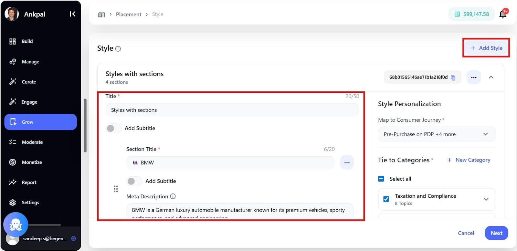Open the notifications bell
This screenshot has height=251, width=517.
[x=503, y=14]
